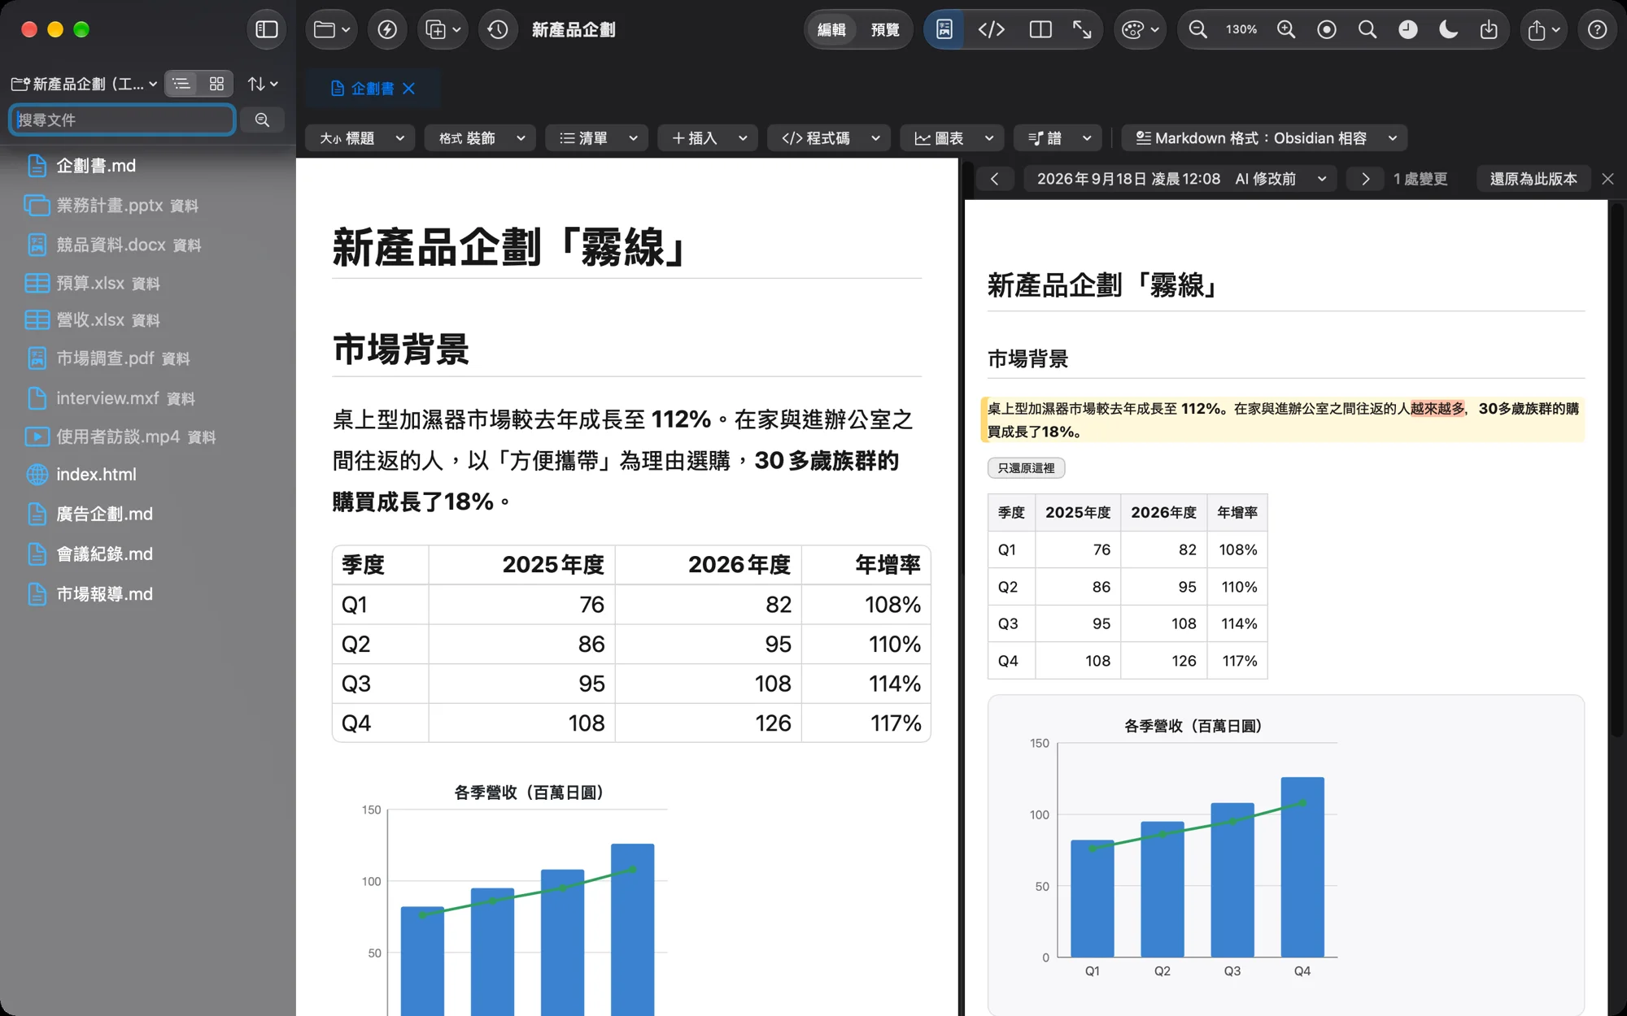Screen dimensions: 1627x1016
Task: Click the lightning bolt quick action icon
Action: (387, 30)
